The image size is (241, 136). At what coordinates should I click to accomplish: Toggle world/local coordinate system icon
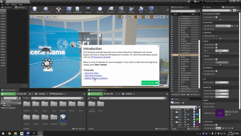point(129,17)
